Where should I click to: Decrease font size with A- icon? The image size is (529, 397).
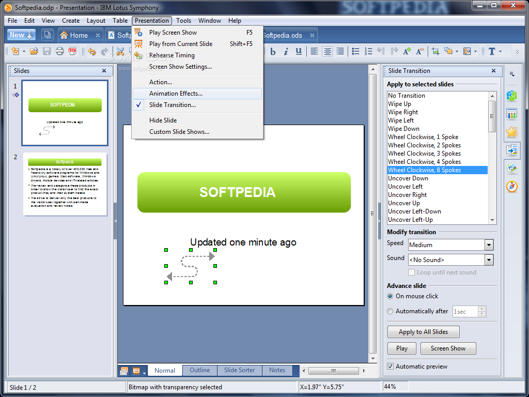coord(419,51)
